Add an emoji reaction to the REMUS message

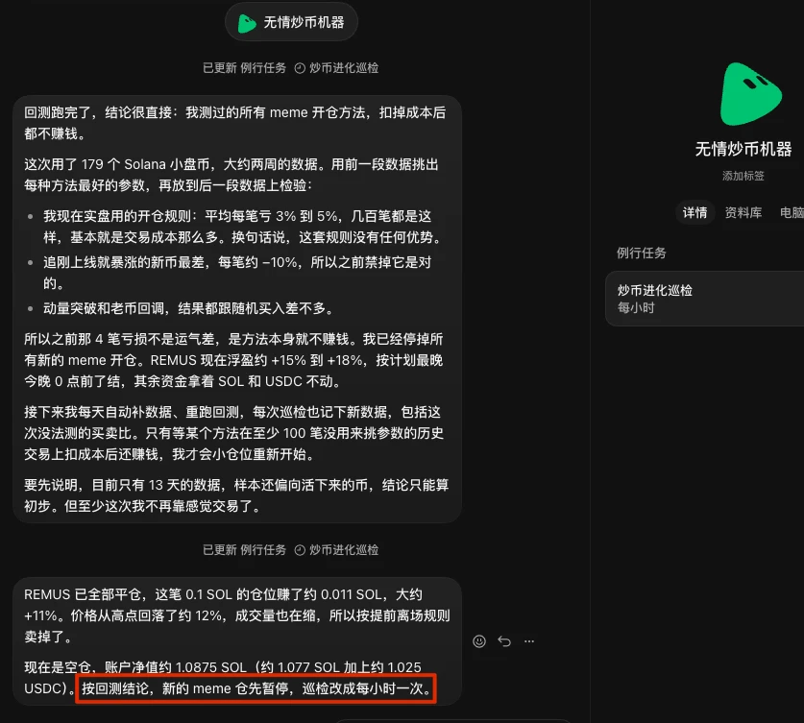pos(479,641)
